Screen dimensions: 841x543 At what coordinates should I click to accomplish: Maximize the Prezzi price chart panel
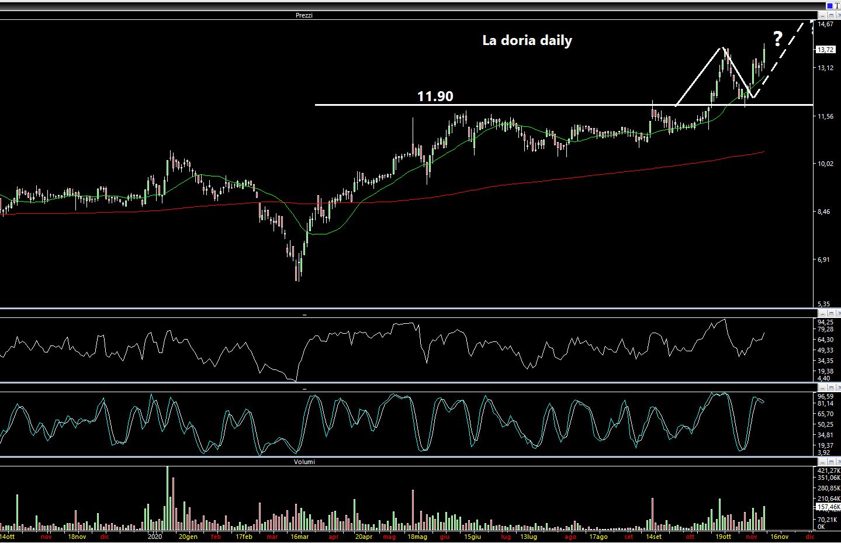click(830, 15)
